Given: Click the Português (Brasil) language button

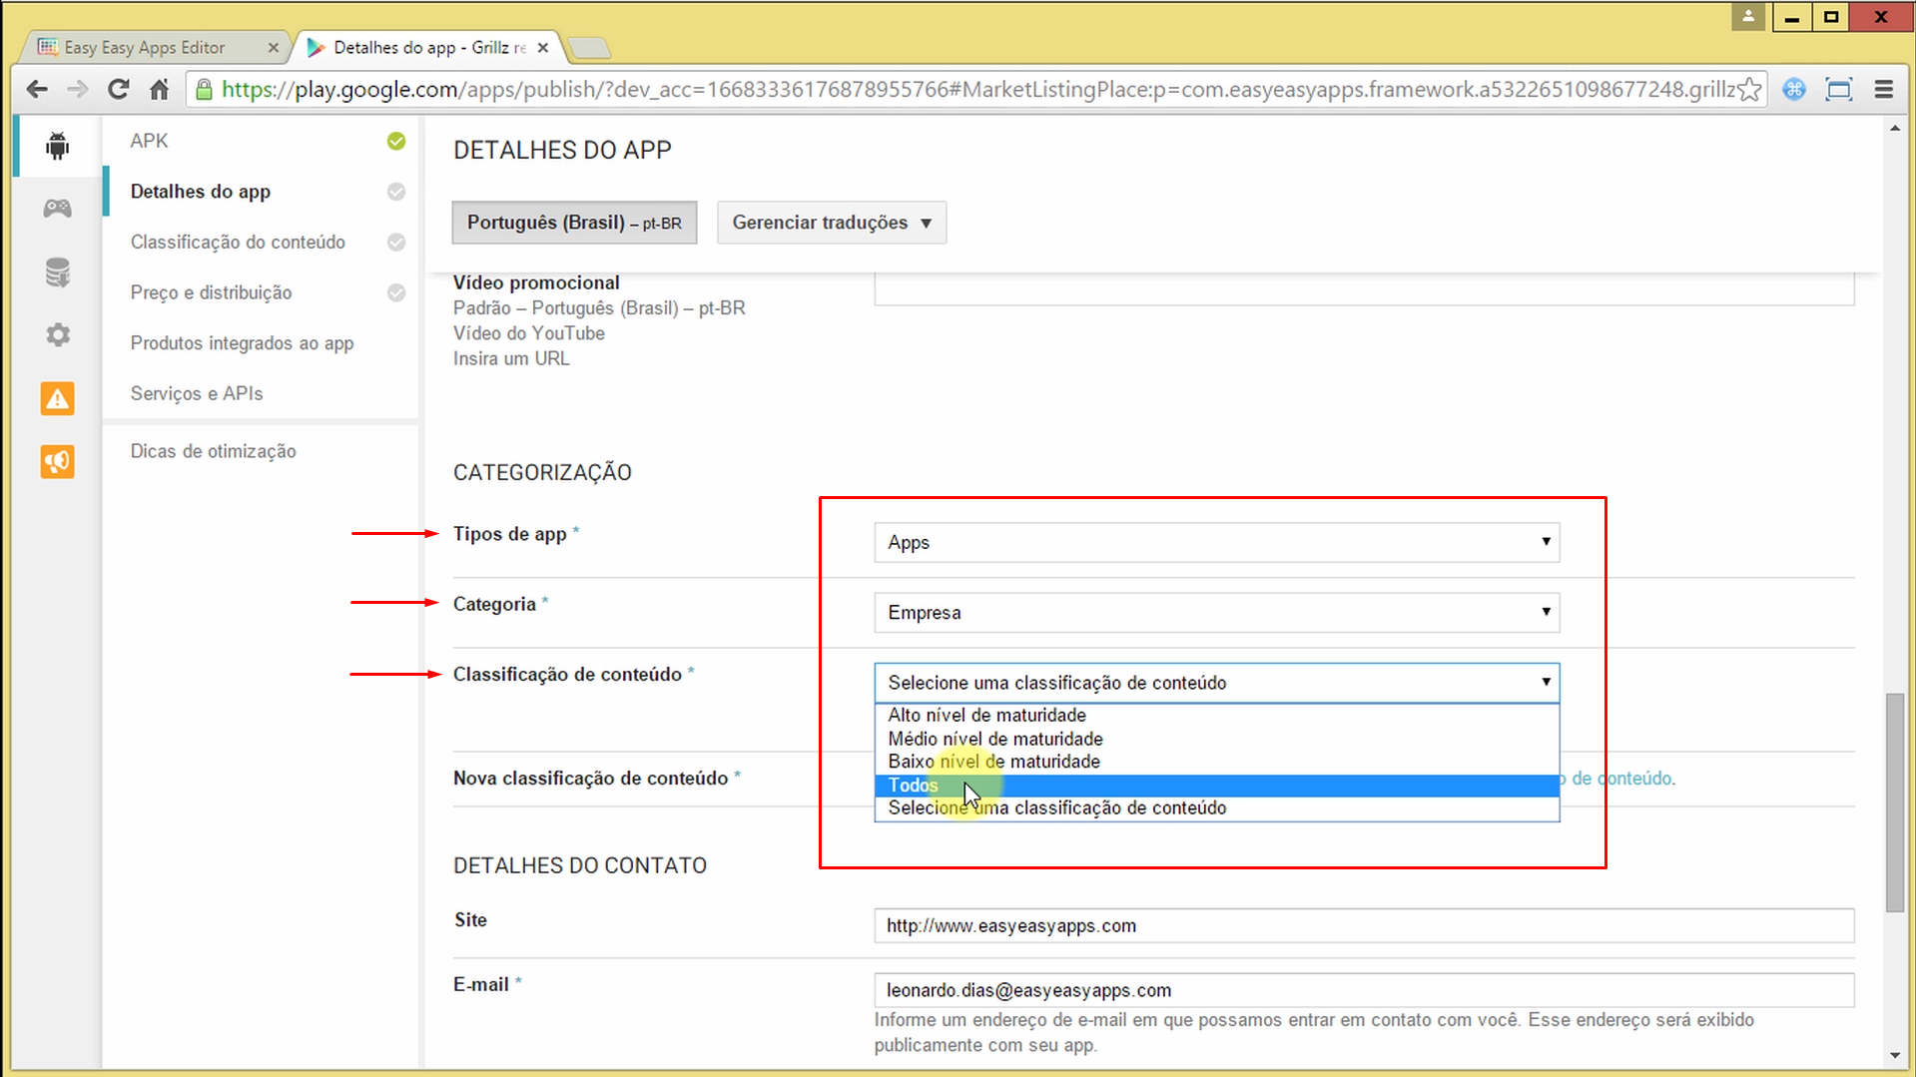Looking at the screenshot, I should pyautogui.click(x=574, y=223).
